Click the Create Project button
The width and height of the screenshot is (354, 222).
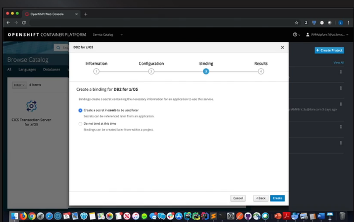[329, 50]
